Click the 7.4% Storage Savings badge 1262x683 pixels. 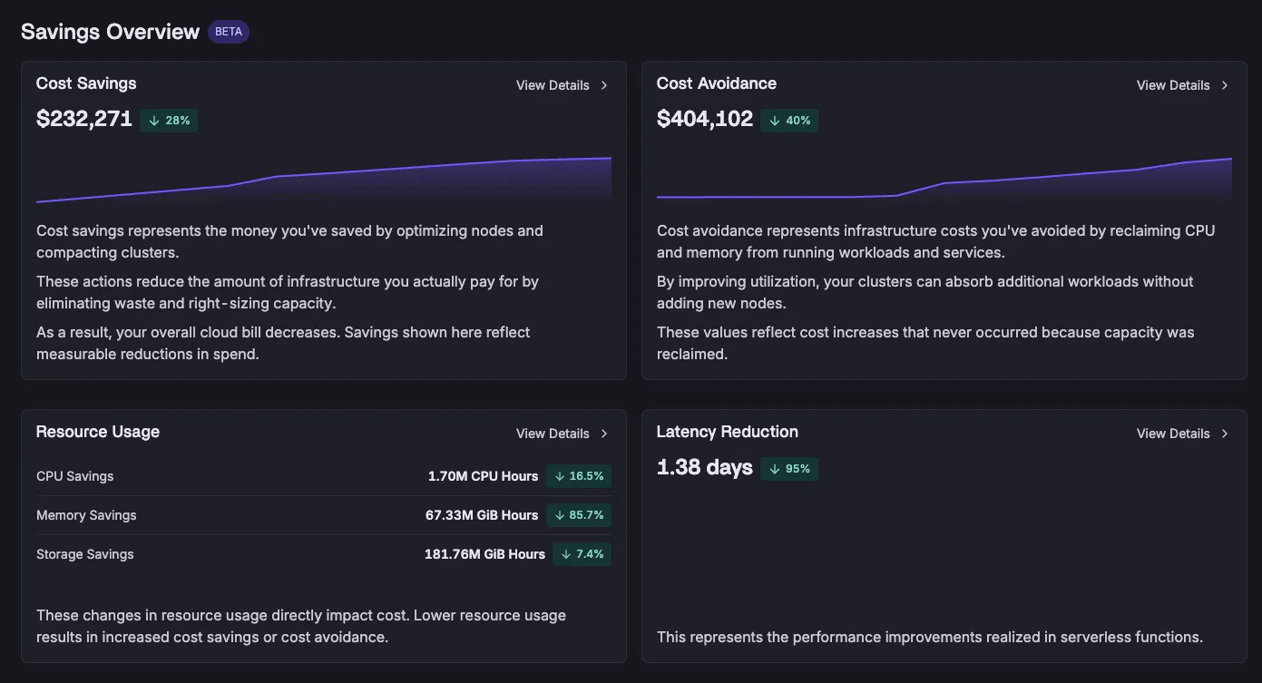[582, 554]
